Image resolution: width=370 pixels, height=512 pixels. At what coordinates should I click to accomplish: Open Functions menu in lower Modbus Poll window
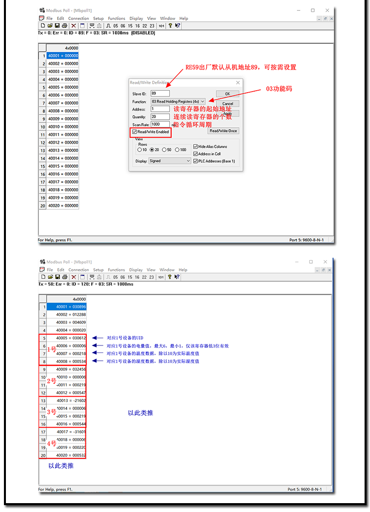tap(116, 270)
